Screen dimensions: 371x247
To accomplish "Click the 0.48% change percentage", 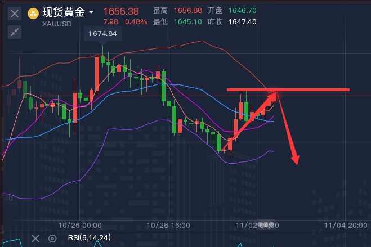I will 136,22.
